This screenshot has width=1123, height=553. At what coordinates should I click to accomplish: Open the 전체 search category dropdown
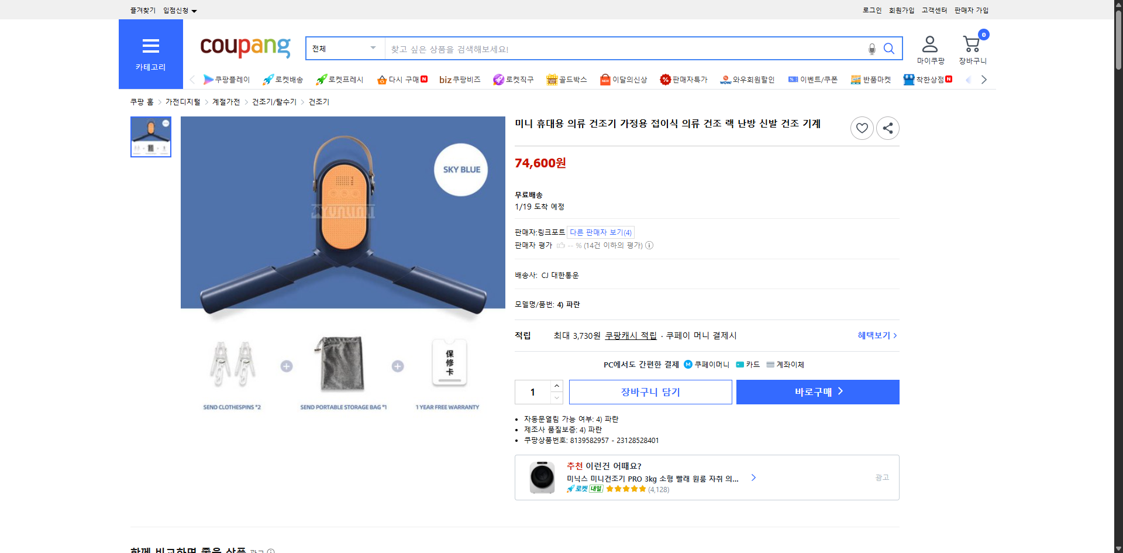tap(345, 49)
